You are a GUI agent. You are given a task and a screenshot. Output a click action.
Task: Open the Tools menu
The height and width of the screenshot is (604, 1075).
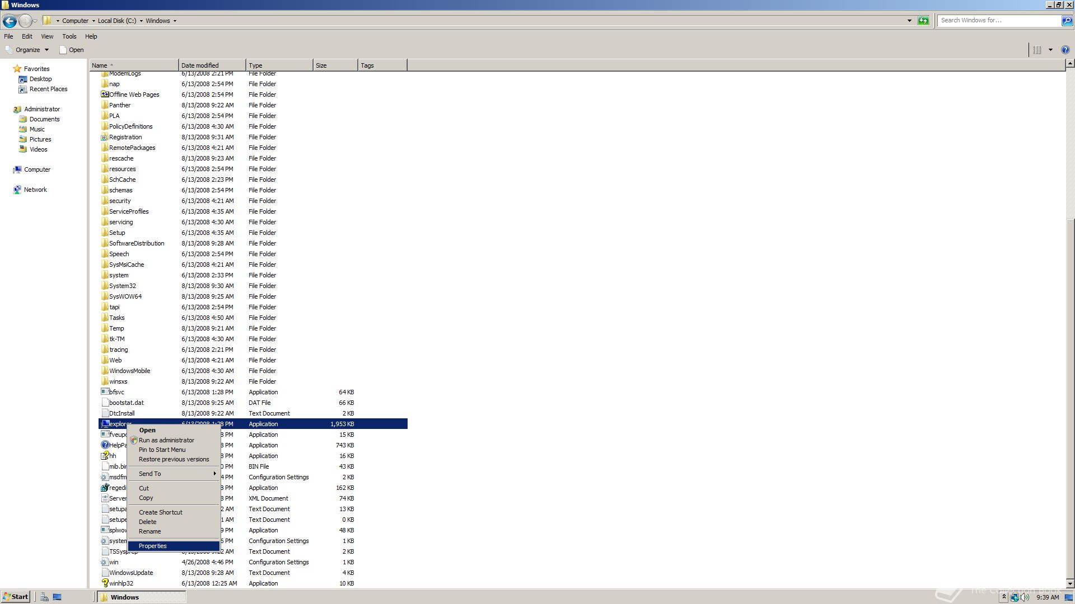[69, 36]
